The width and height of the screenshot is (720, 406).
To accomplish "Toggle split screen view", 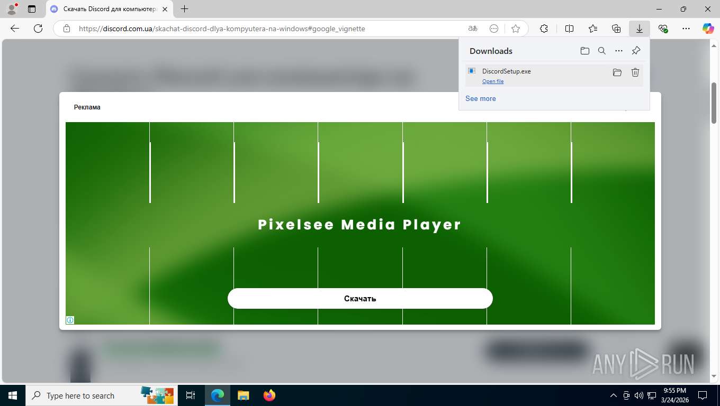I will (570, 29).
